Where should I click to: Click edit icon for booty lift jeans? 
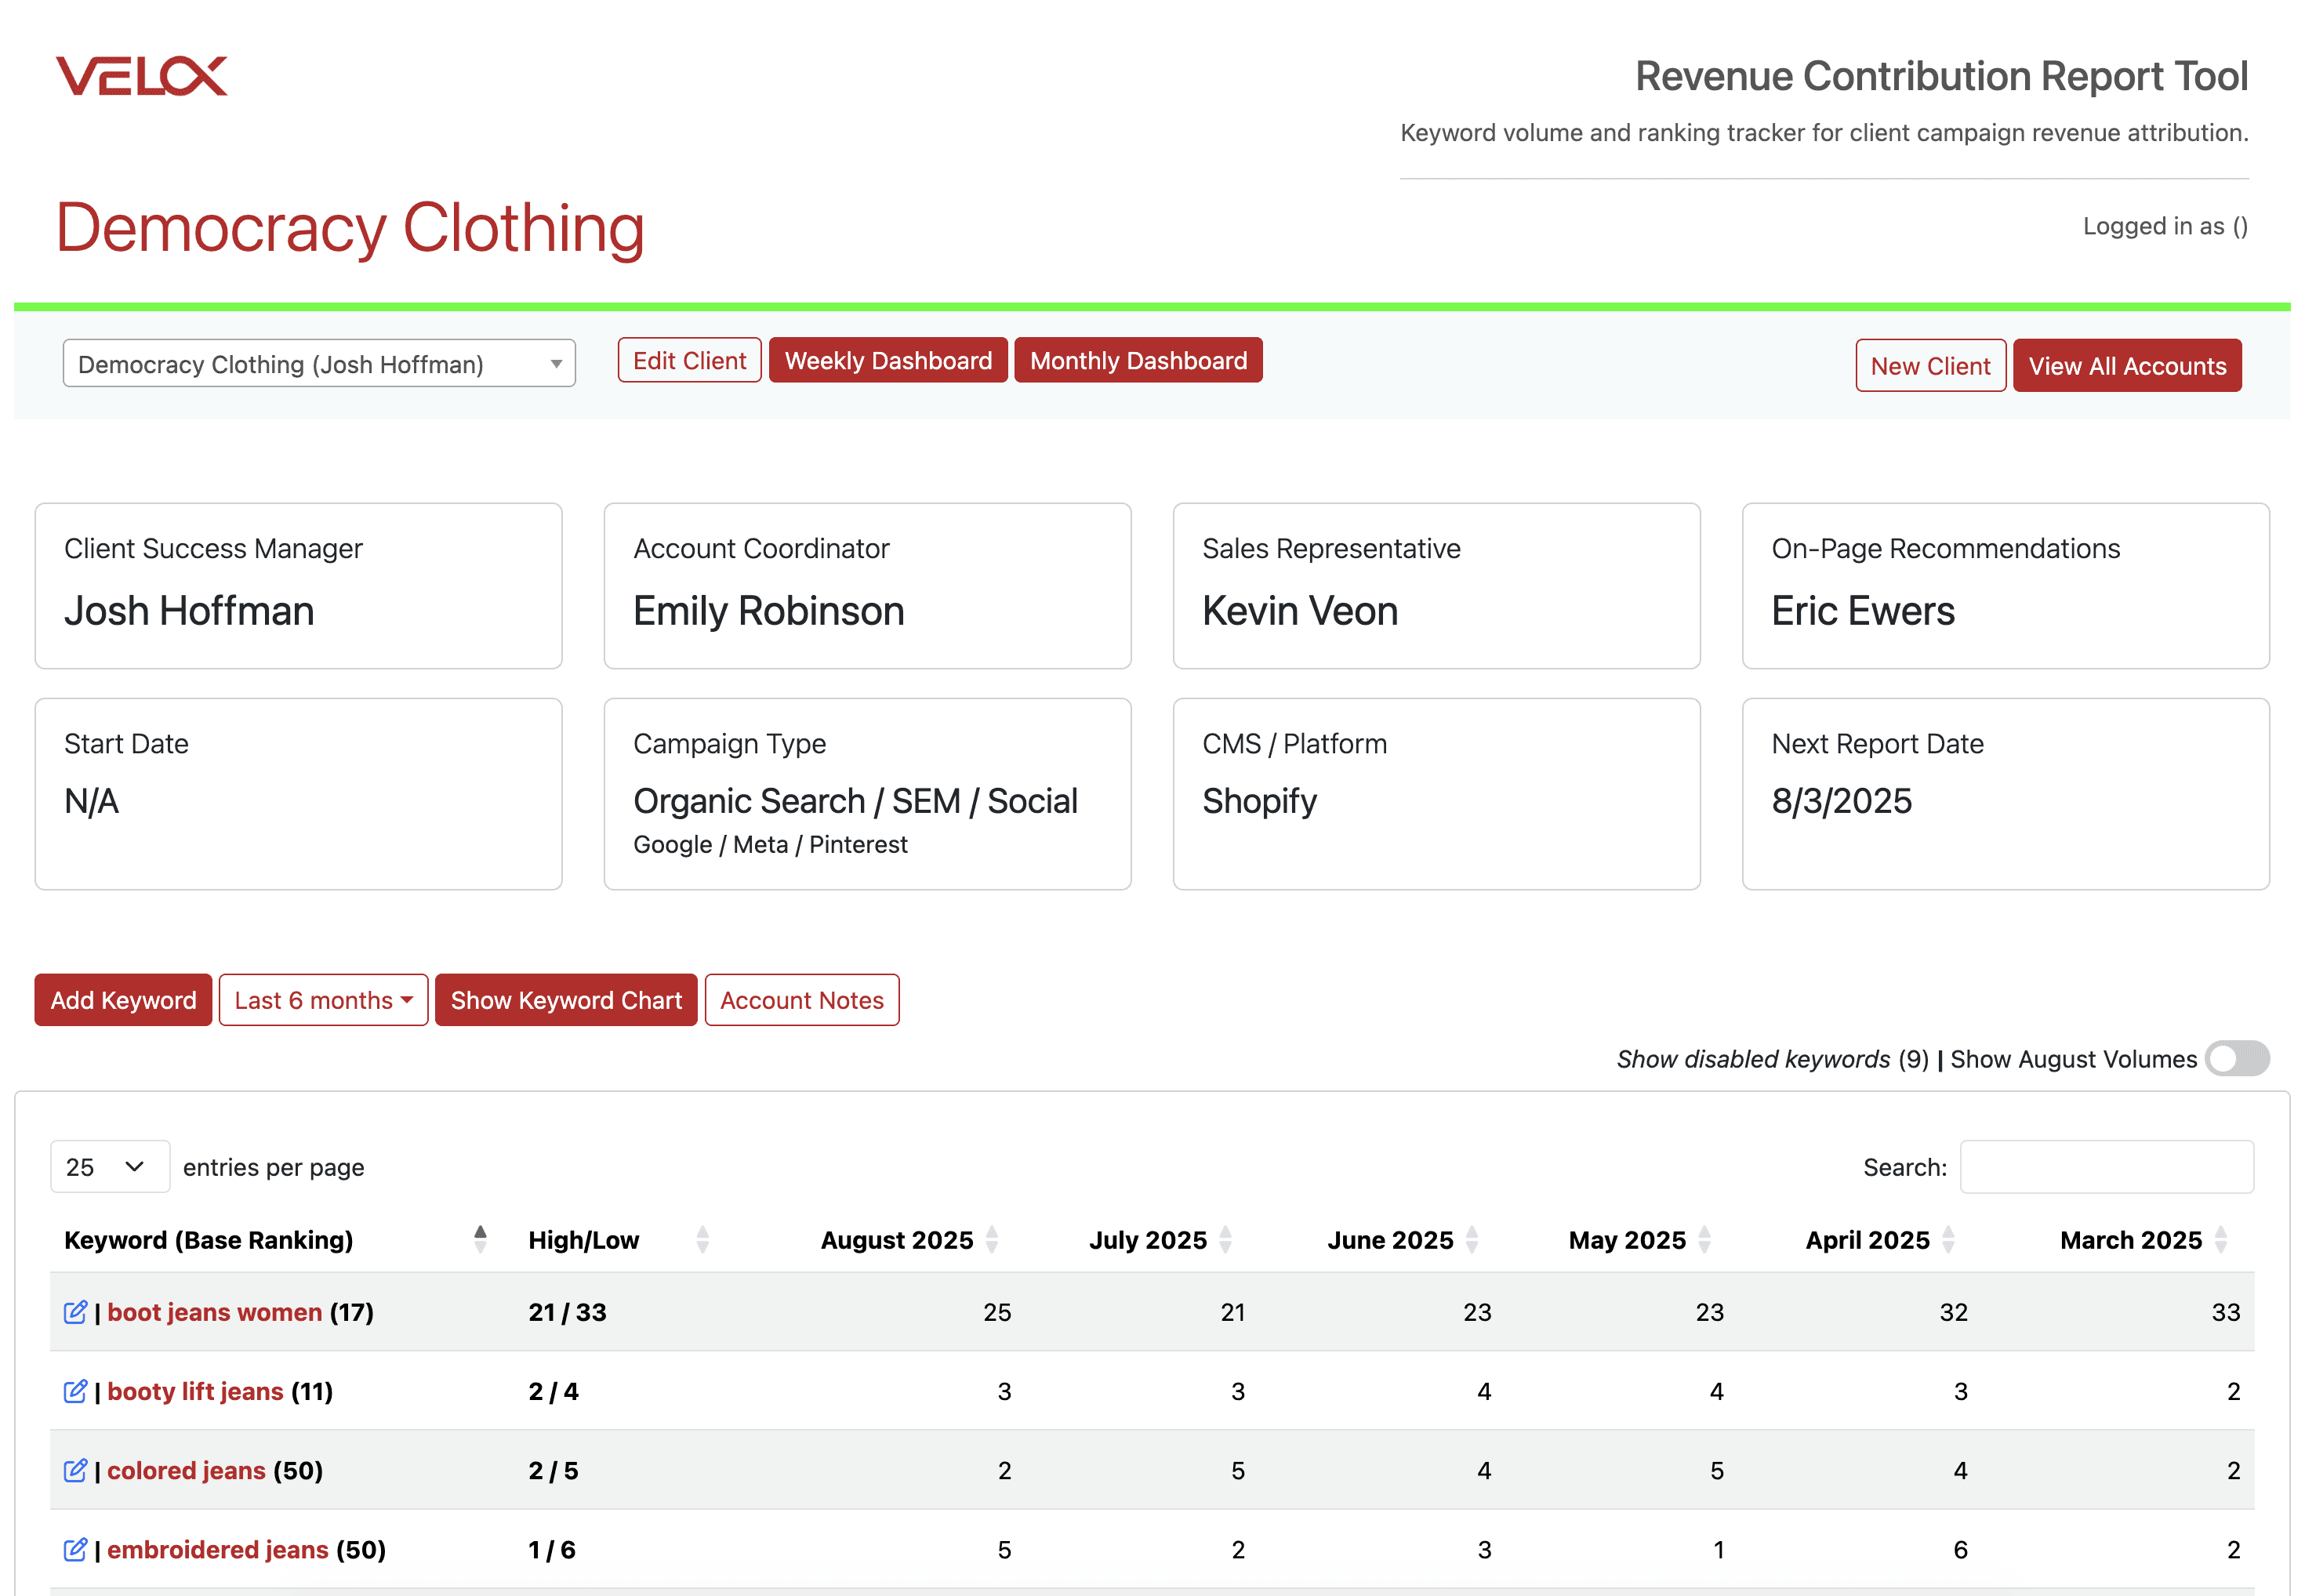pos(75,1391)
